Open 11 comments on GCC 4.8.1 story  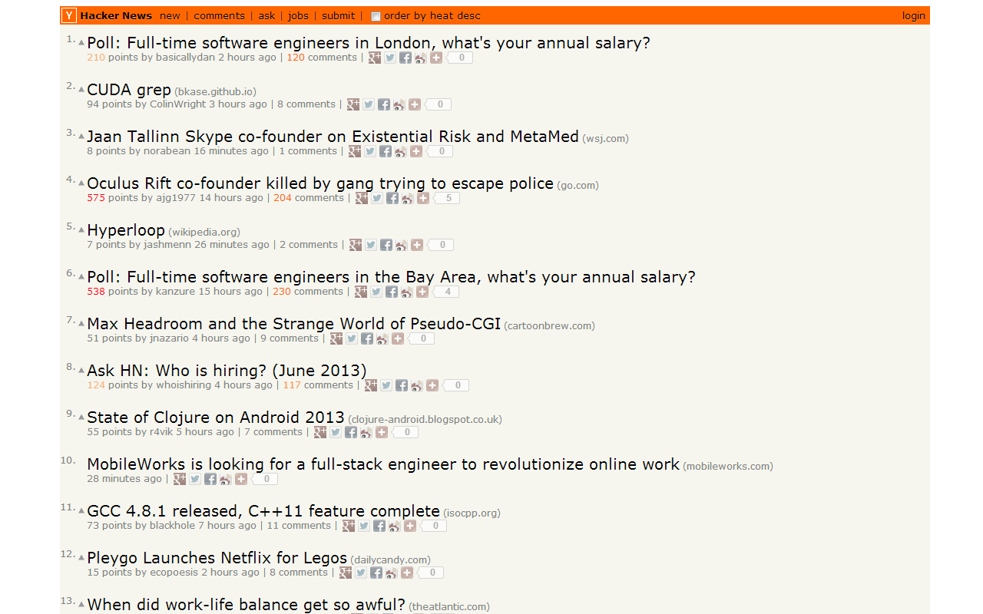coord(299,526)
